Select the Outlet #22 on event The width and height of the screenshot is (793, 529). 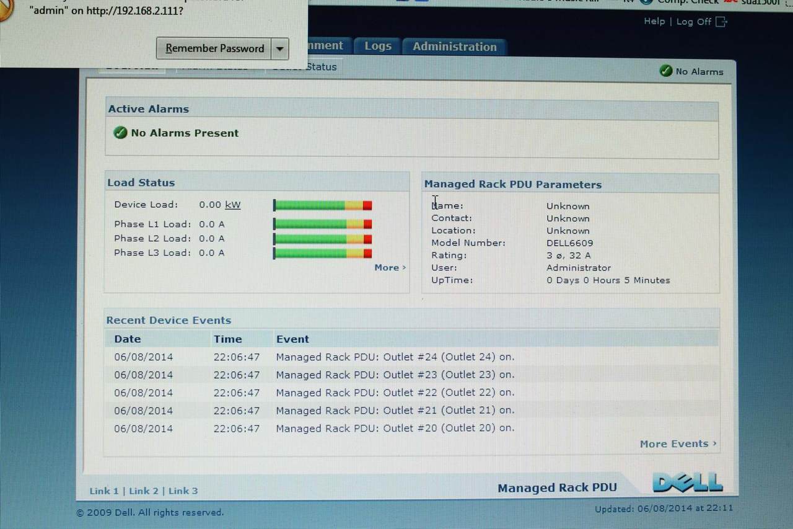tap(395, 393)
